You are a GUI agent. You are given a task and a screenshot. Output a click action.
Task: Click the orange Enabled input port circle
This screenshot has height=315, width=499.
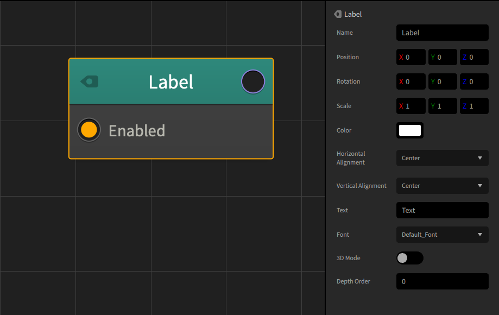pyautogui.click(x=89, y=130)
